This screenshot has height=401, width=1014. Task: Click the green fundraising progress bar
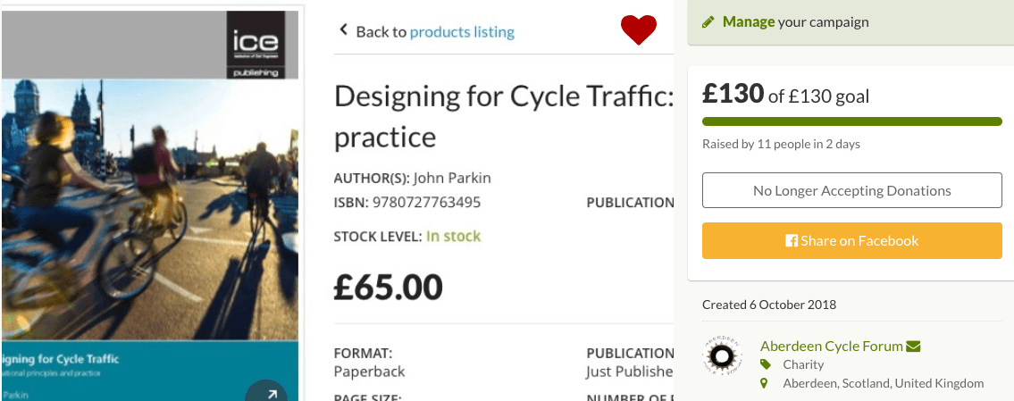[851, 121]
